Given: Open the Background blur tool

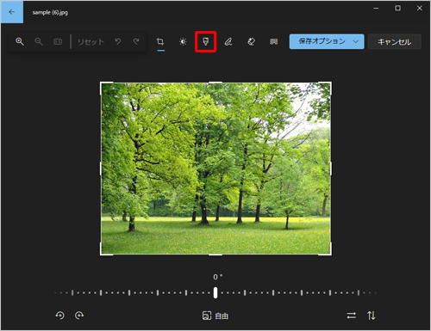Looking at the screenshot, I should pyautogui.click(x=273, y=42).
